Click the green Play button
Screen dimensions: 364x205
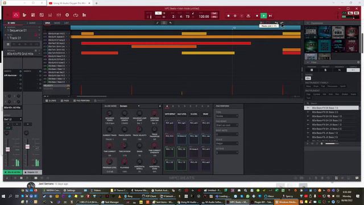point(263,16)
